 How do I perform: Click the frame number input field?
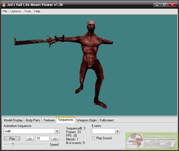click(42, 139)
